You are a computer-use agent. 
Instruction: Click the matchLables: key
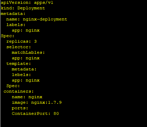[28, 52]
